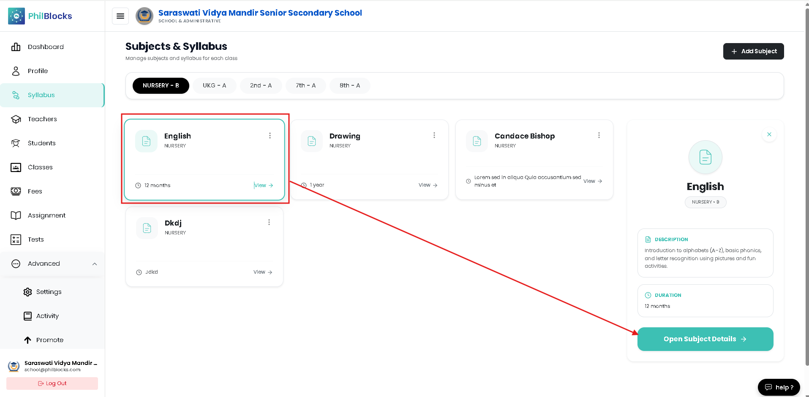Click the English card document icon
Image resolution: width=809 pixels, height=397 pixels.
tap(146, 141)
